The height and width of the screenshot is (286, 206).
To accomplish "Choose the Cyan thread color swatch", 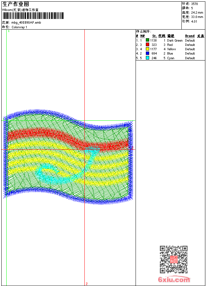I will pos(148,58).
